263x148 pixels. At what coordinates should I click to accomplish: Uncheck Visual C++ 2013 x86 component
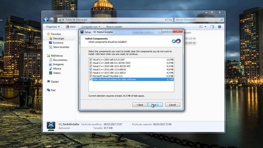point(91,73)
